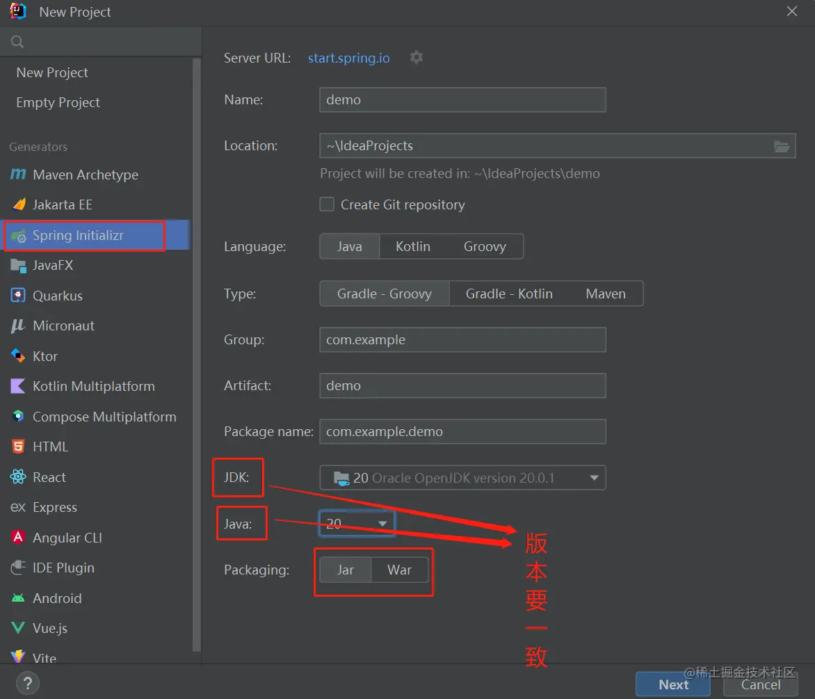This screenshot has height=699, width=815.
Task: Click the Package name input field
Action: click(x=462, y=431)
